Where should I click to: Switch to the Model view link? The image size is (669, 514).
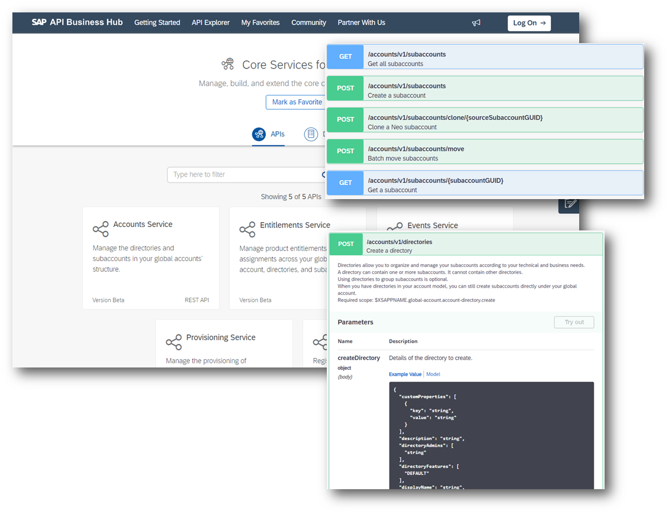[x=433, y=374]
